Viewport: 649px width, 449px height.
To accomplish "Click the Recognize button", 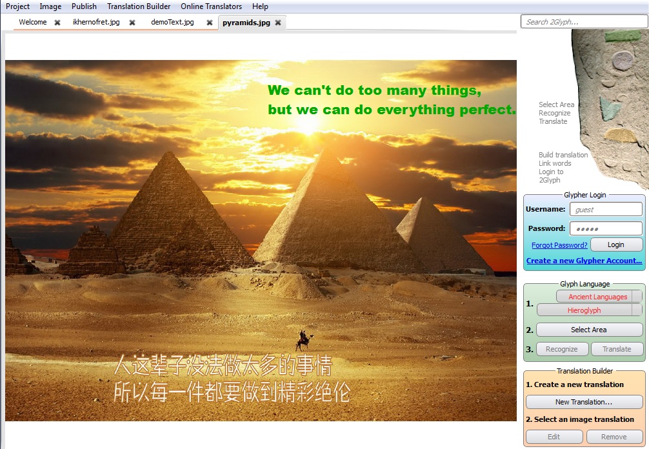I will click(562, 349).
